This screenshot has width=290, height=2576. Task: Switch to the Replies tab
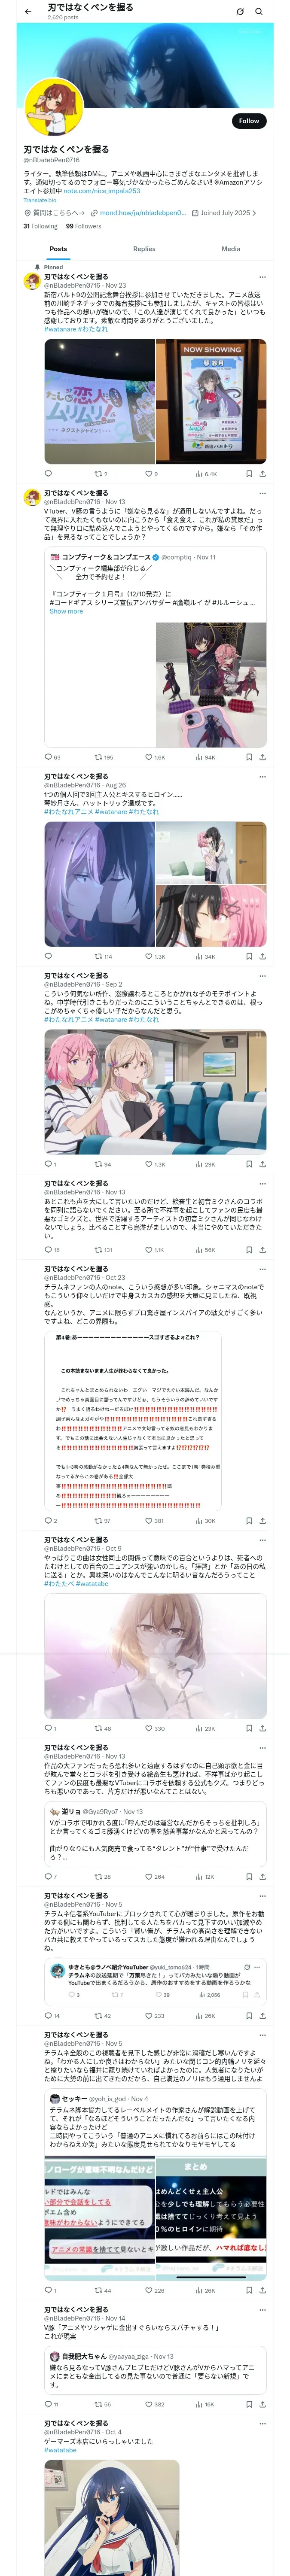144,249
